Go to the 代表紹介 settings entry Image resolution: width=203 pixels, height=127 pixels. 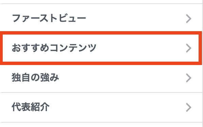[x=101, y=107]
